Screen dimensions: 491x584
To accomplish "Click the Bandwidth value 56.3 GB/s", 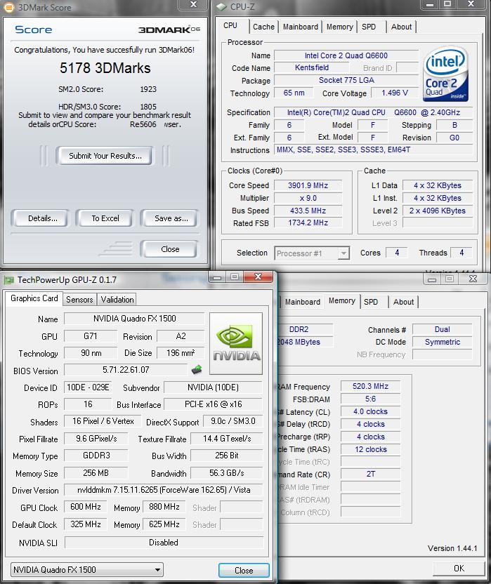I will pyautogui.click(x=227, y=472).
